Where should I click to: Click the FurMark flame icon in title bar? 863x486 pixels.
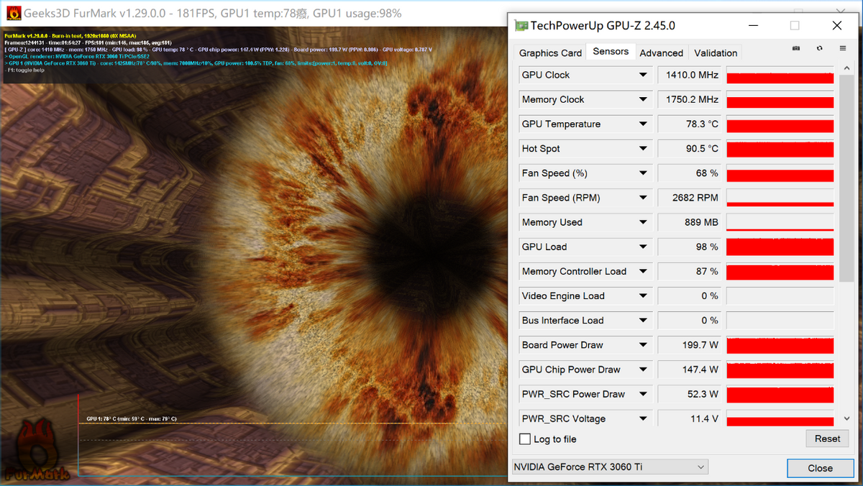(12, 13)
